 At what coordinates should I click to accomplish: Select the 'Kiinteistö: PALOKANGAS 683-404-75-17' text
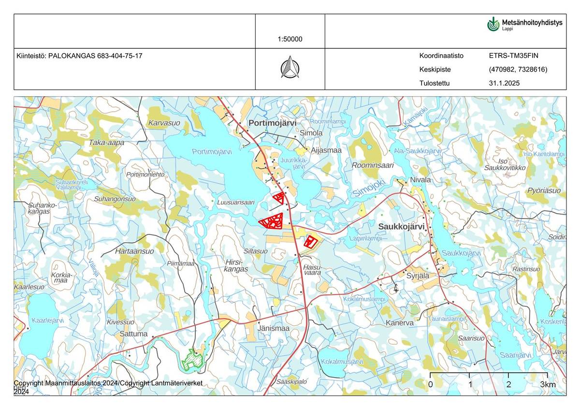click(x=79, y=56)
